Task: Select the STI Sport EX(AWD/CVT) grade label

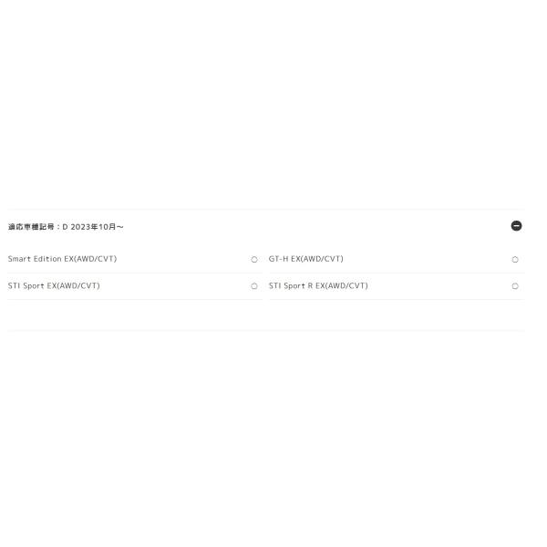Action: (54, 286)
